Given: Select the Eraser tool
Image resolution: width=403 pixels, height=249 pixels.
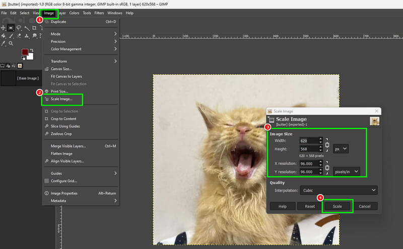Looking at the screenshot, I should (19, 36).
